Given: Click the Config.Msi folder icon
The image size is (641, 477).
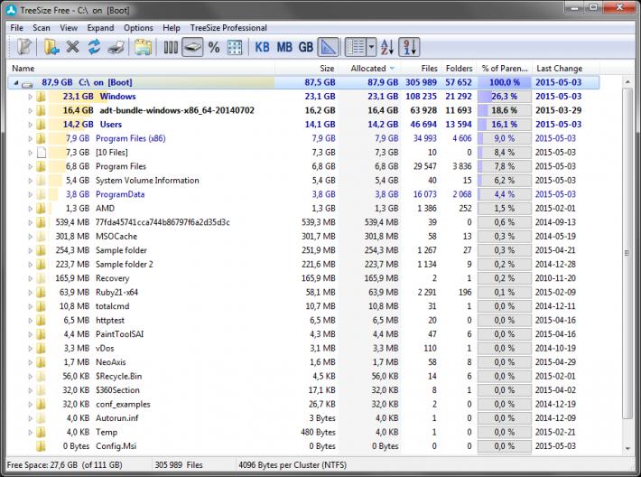Looking at the screenshot, I should coord(41,446).
